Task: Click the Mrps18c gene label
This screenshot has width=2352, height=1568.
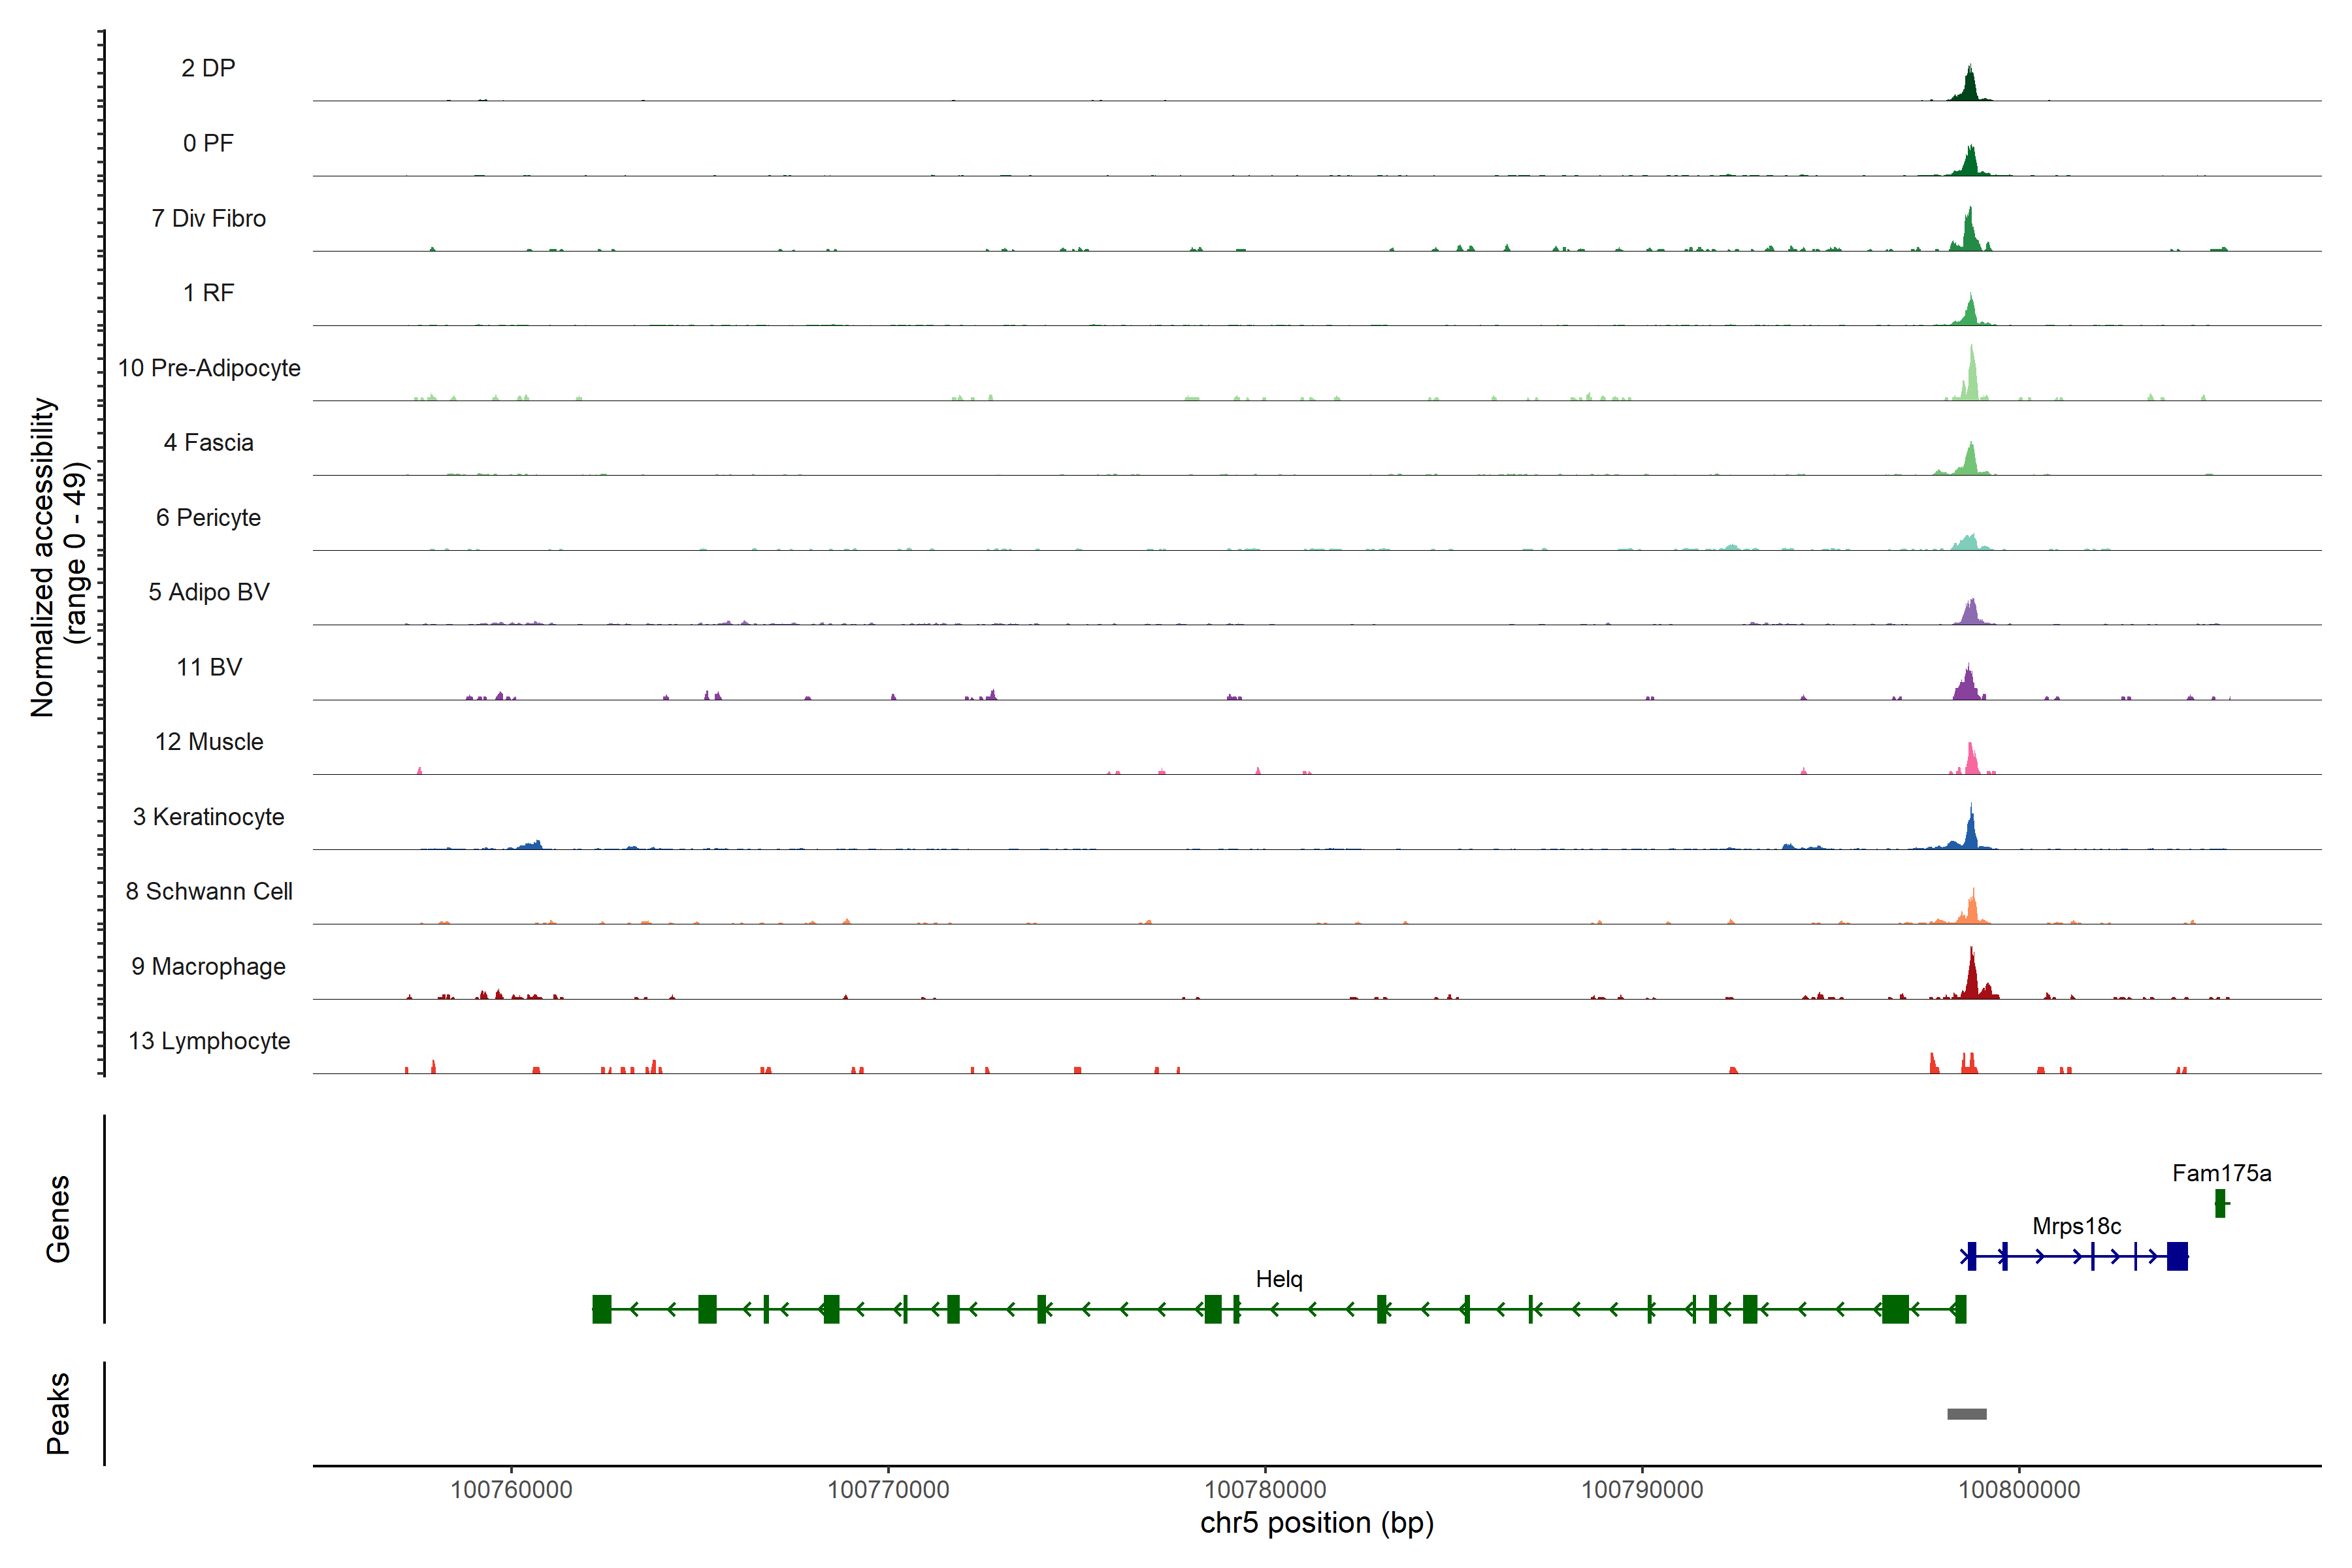Action: point(2076,1226)
